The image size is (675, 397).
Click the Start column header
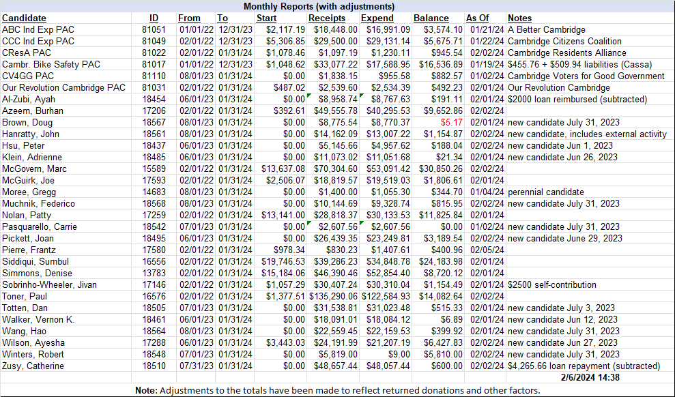(266, 18)
